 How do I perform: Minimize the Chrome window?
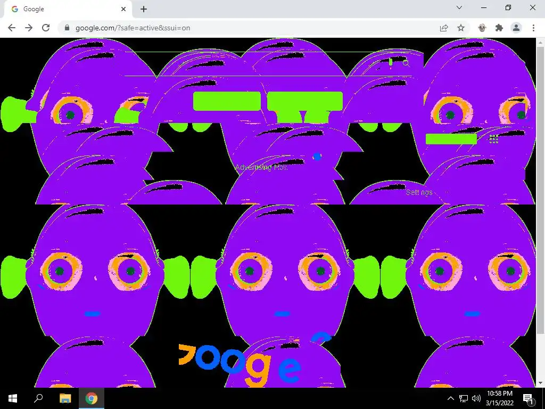pos(484,7)
